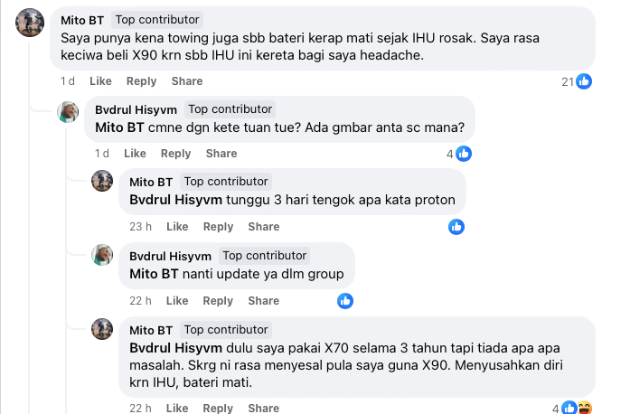
Task: Open Mito BT's avatar beside the 'tunggu 3 hari' reply
Action: click(102, 181)
